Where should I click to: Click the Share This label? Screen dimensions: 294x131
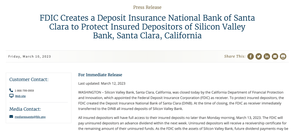[x=235, y=56]
